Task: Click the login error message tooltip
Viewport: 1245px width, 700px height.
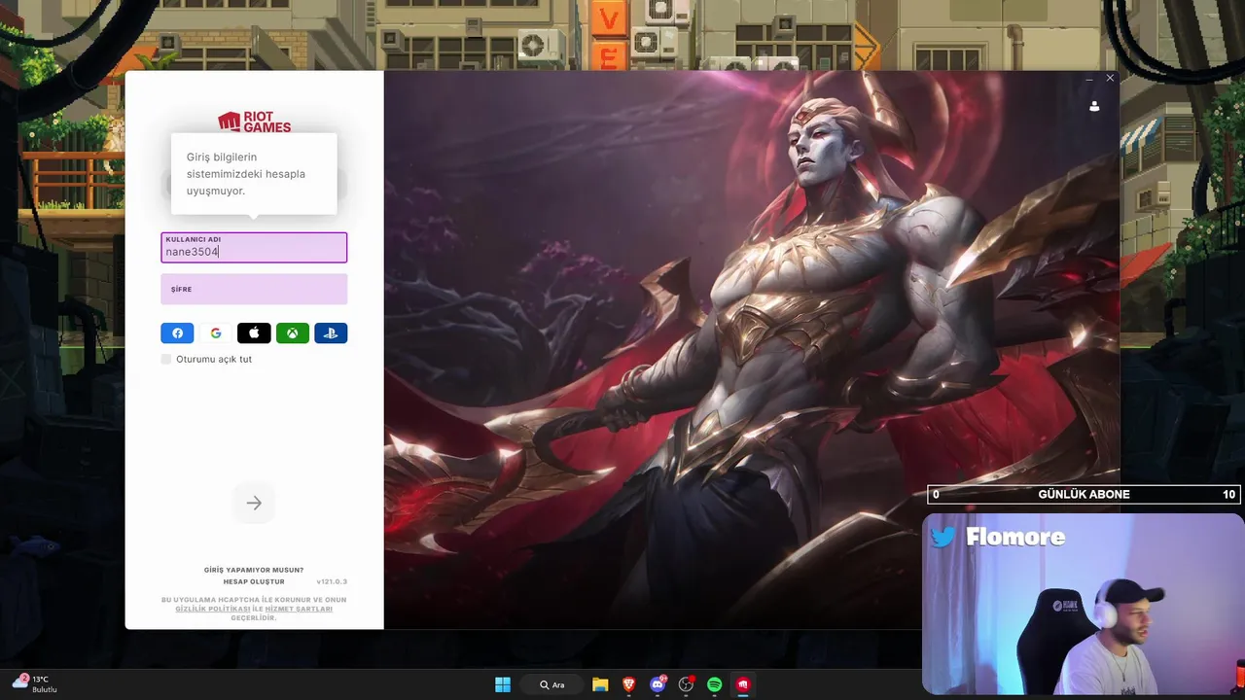Action: pyautogui.click(x=254, y=174)
